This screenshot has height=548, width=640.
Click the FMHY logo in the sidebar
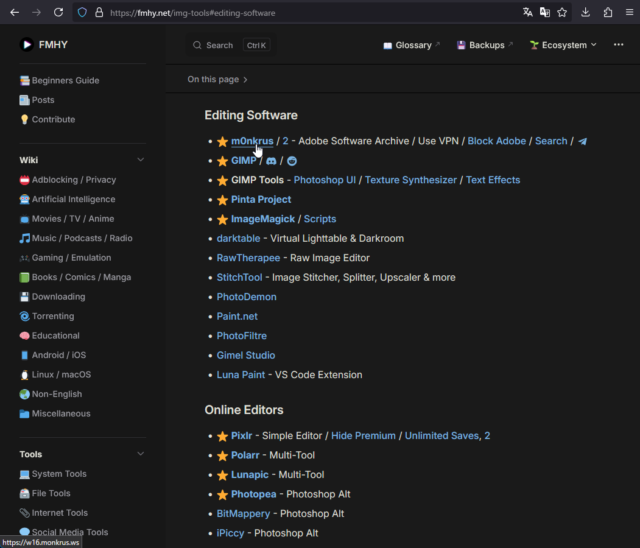[x=27, y=44]
